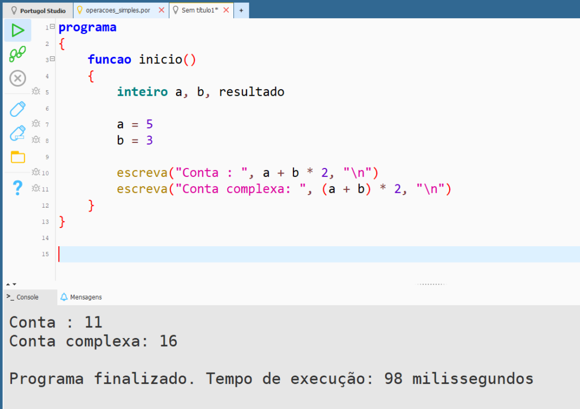Add a new tab with the plus button
Image resolution: width=580 pixels, height=409 pixels.
(241, 10)
